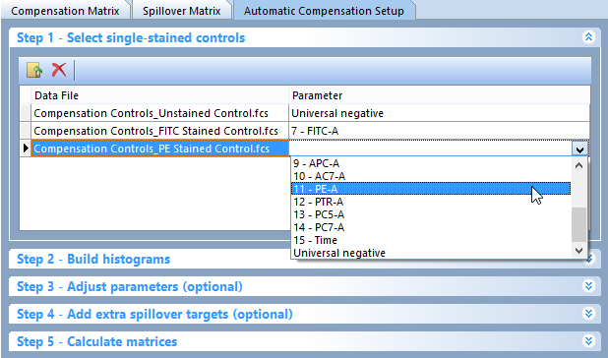Click dropdown scrollbar down arrow
Viewport: 608px width, 358px height.
[578, 250]
